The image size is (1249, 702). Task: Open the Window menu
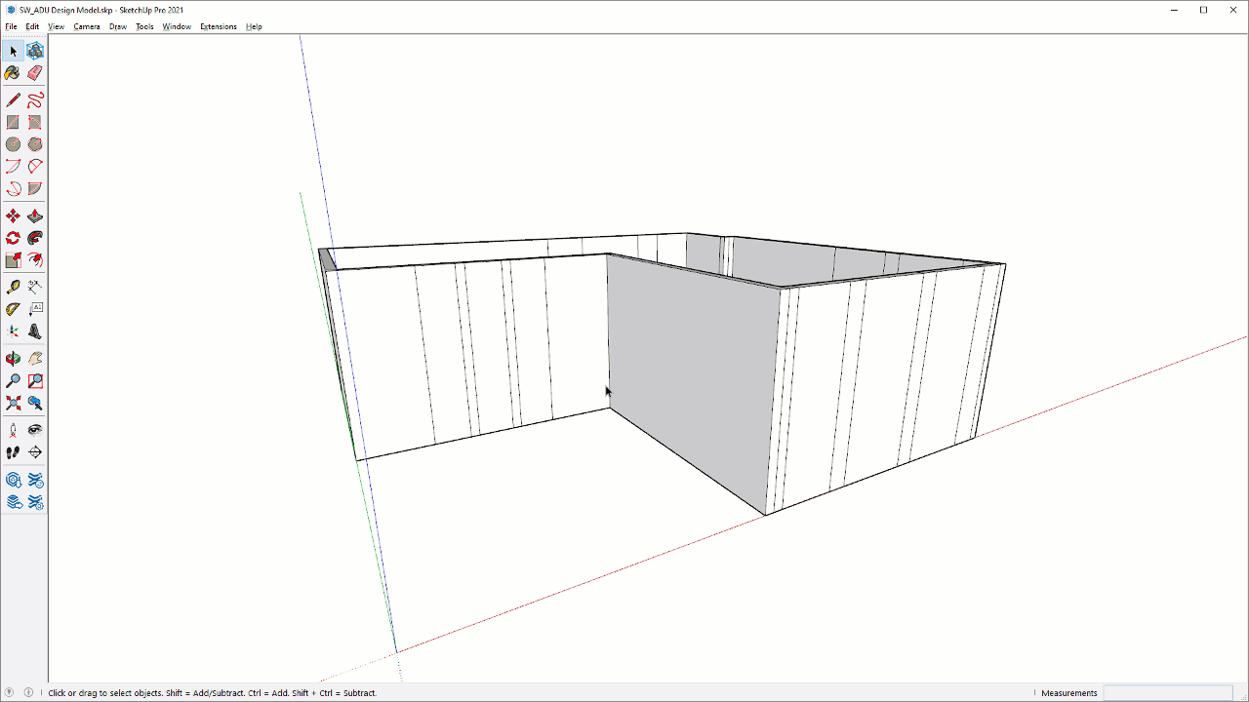tap(177, 26)
